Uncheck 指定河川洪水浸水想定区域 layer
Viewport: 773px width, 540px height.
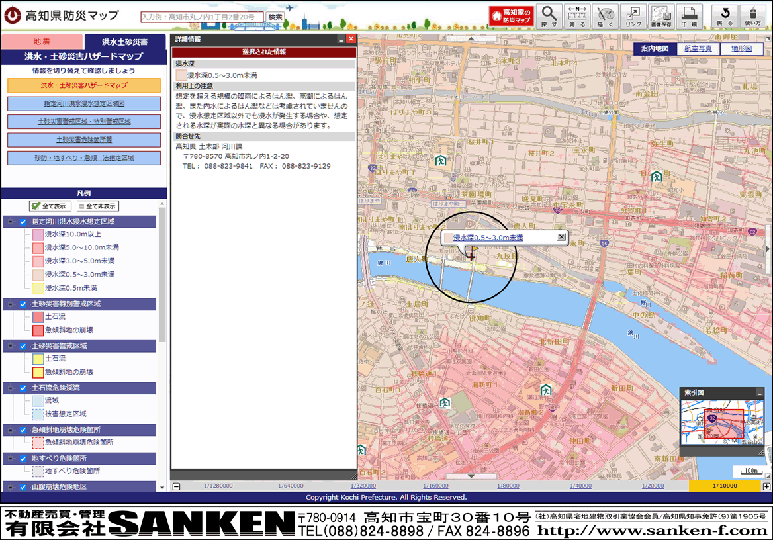click(23, 222)
